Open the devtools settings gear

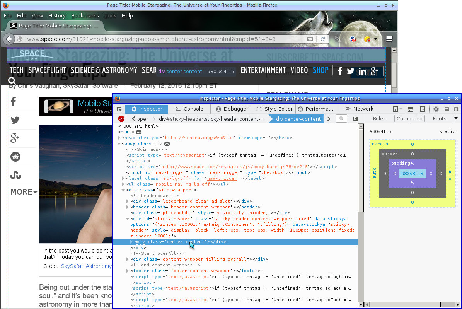point(436,109)
